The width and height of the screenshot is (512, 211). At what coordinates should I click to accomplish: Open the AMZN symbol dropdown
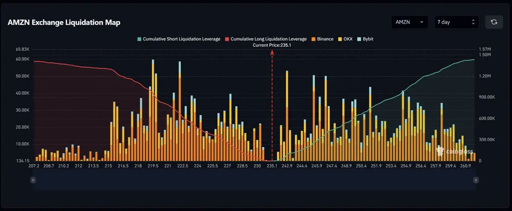pos(410,22)
